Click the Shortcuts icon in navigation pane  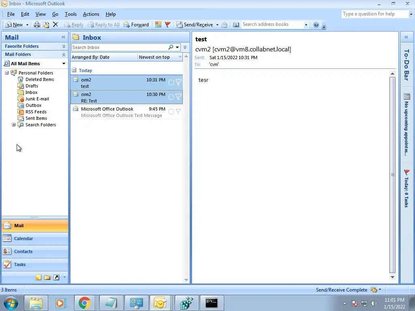click(56, 277)
